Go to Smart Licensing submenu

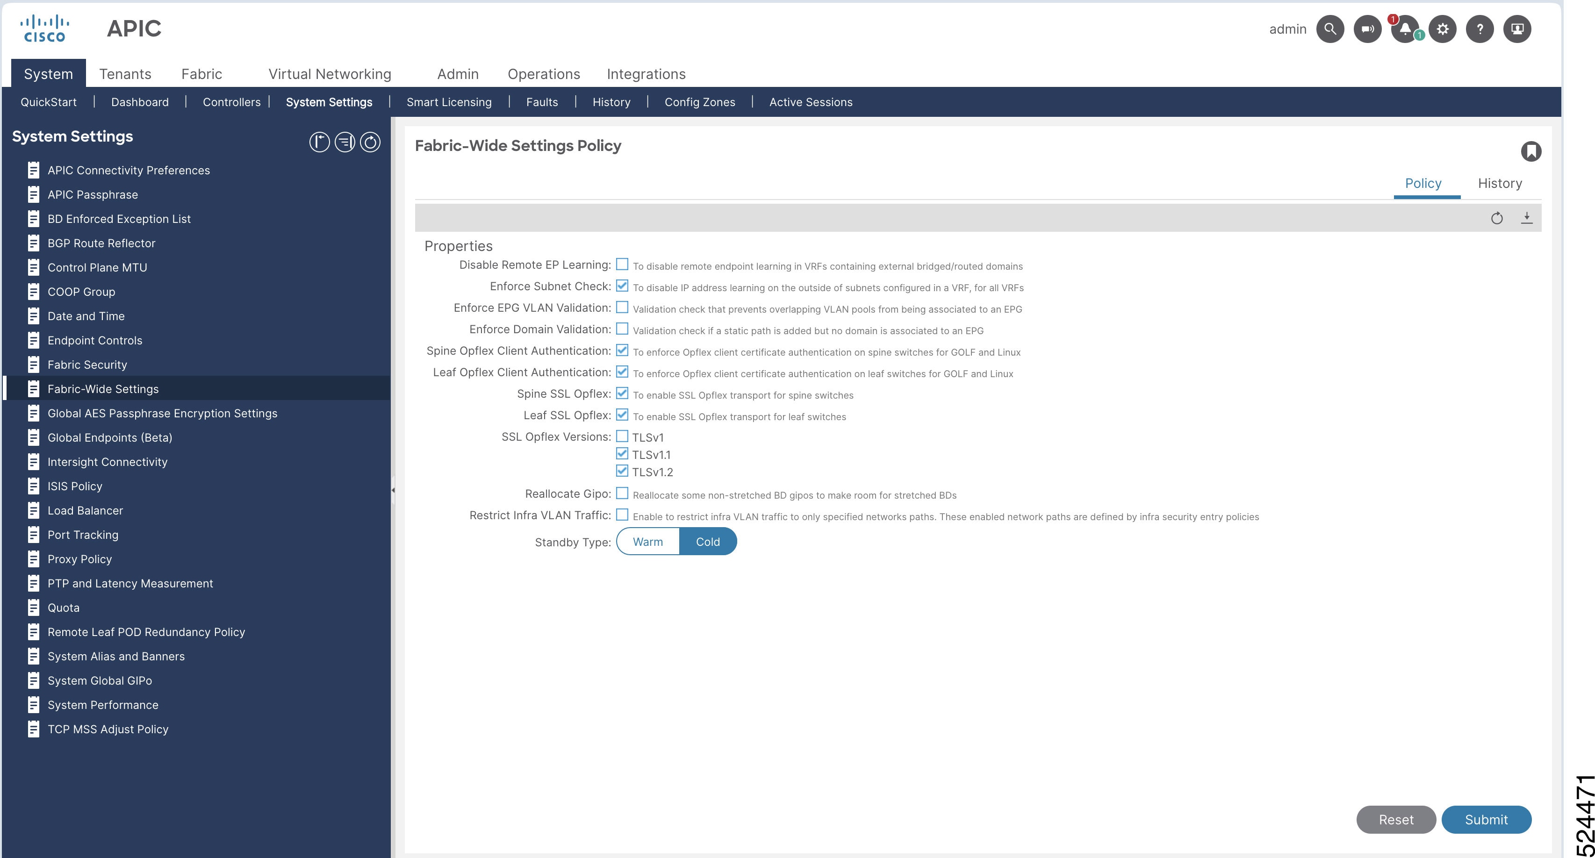click(x=449, y=102)
